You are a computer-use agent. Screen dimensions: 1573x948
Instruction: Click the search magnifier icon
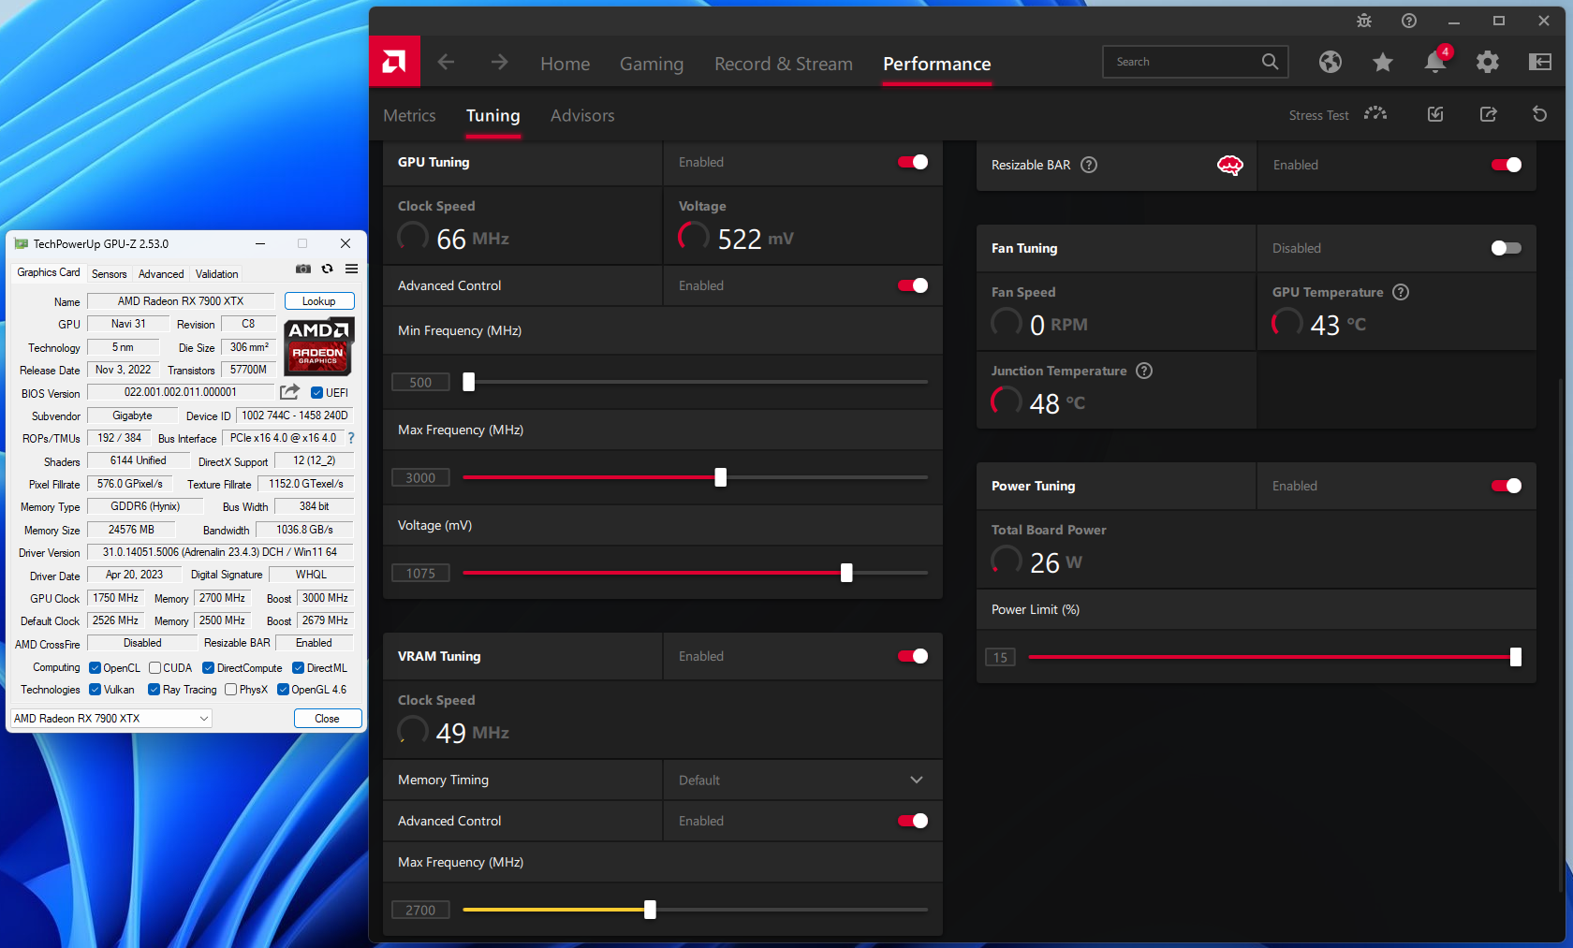click(1270, 62)
